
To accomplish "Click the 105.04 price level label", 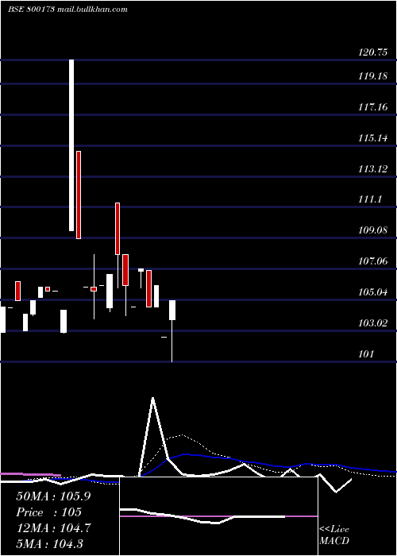I will point(372,292).
